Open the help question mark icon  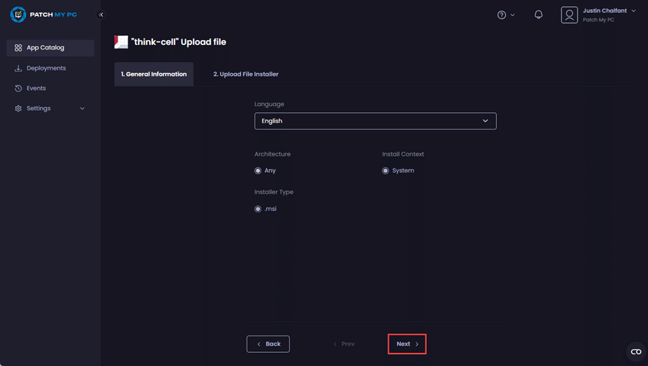tap(502, 14)
